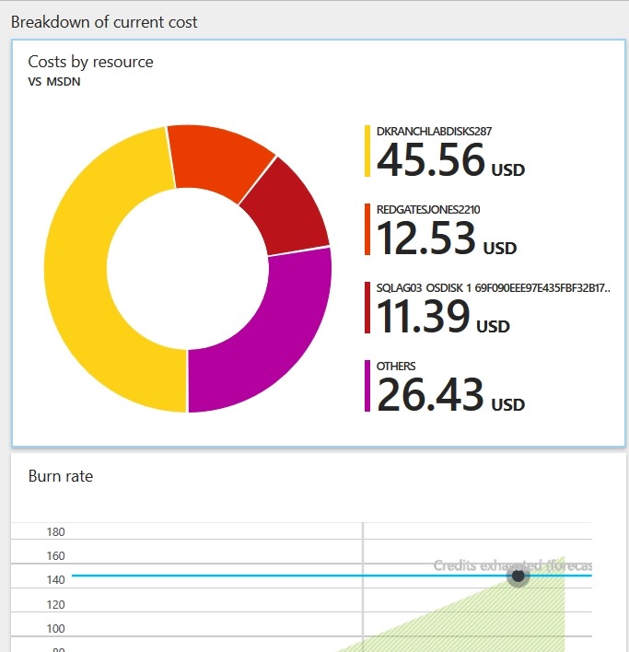Viewport: 629px width, 652px height.
Task: Click the Credits exhausted forecast marker dot
Action: pos(518,576)
